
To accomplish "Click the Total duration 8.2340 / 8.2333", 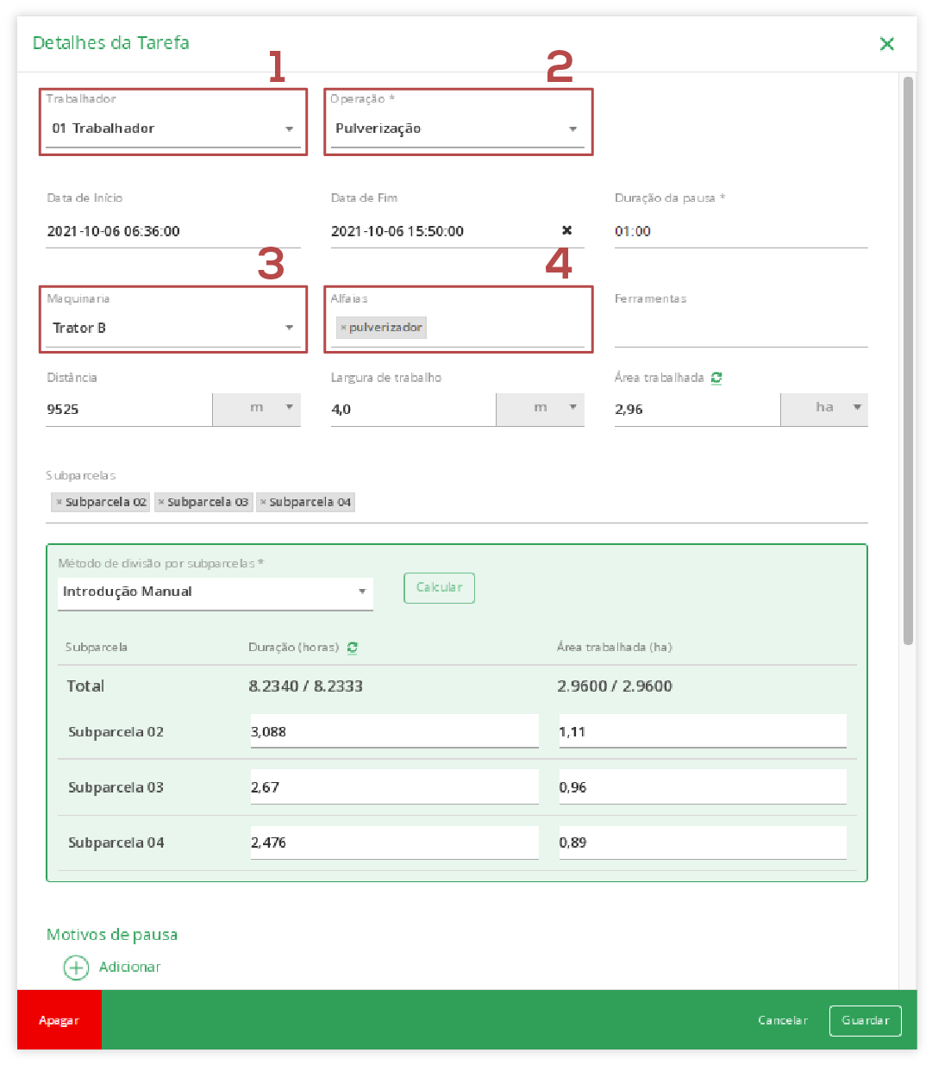I will pos(306,686).
